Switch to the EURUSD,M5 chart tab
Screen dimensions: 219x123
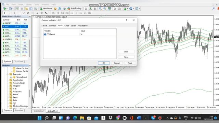click(x=39, y=111)
